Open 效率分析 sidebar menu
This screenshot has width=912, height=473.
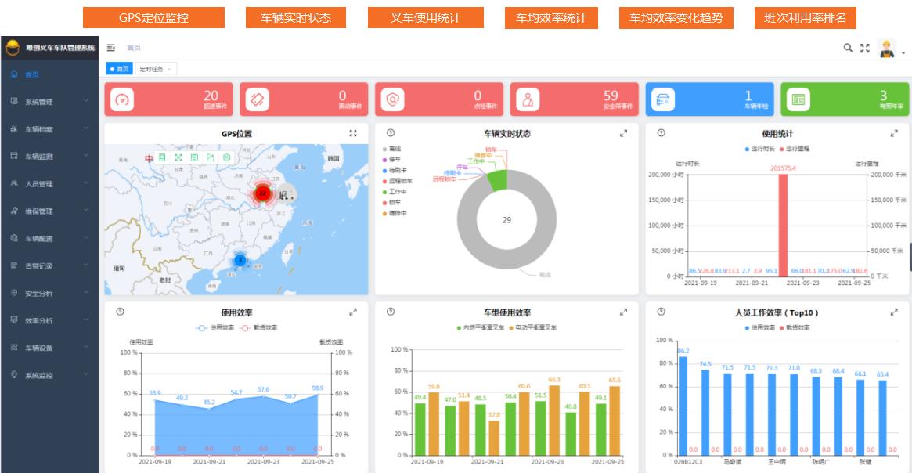tap(49, 320)
